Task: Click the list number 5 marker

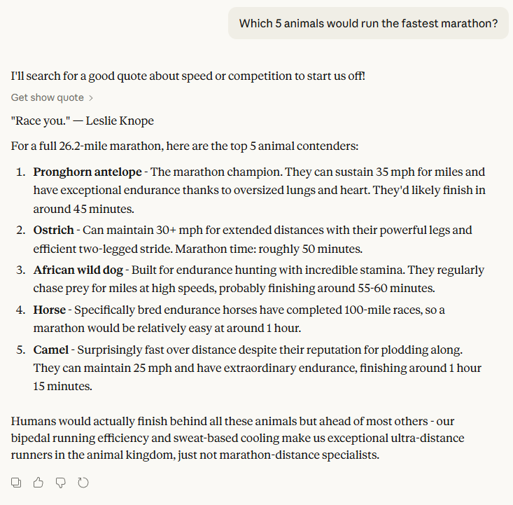Action: (22, 349)
